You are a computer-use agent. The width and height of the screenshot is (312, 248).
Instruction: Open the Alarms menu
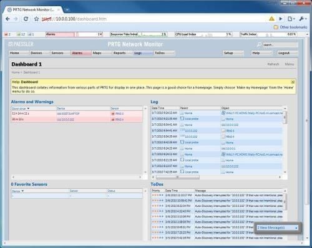[81, 53]
